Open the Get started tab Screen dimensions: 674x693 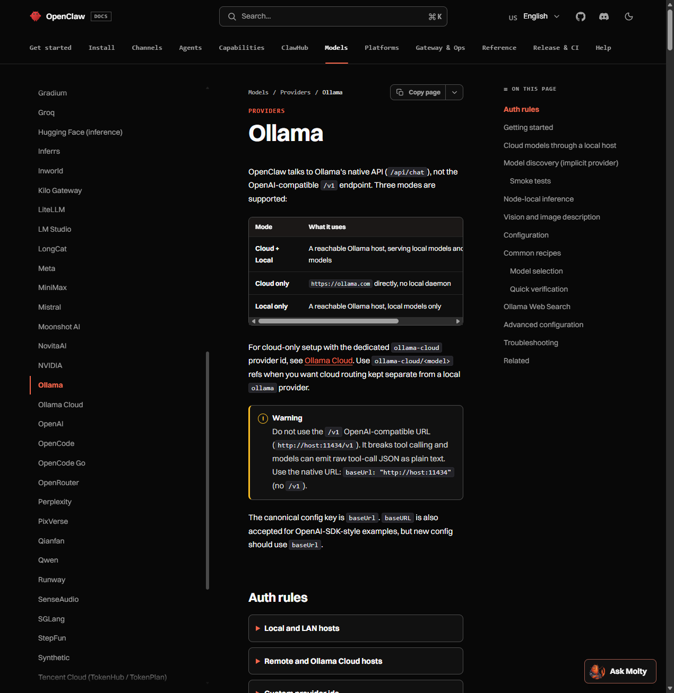[50, 48]
